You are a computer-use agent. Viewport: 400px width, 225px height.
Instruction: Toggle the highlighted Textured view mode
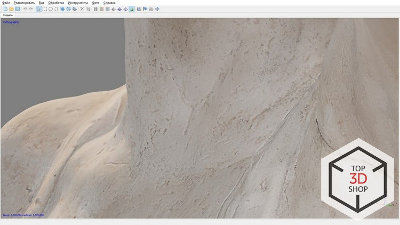point(132,9)
